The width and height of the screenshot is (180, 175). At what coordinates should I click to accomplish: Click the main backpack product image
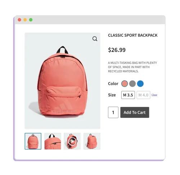point(62,81)
